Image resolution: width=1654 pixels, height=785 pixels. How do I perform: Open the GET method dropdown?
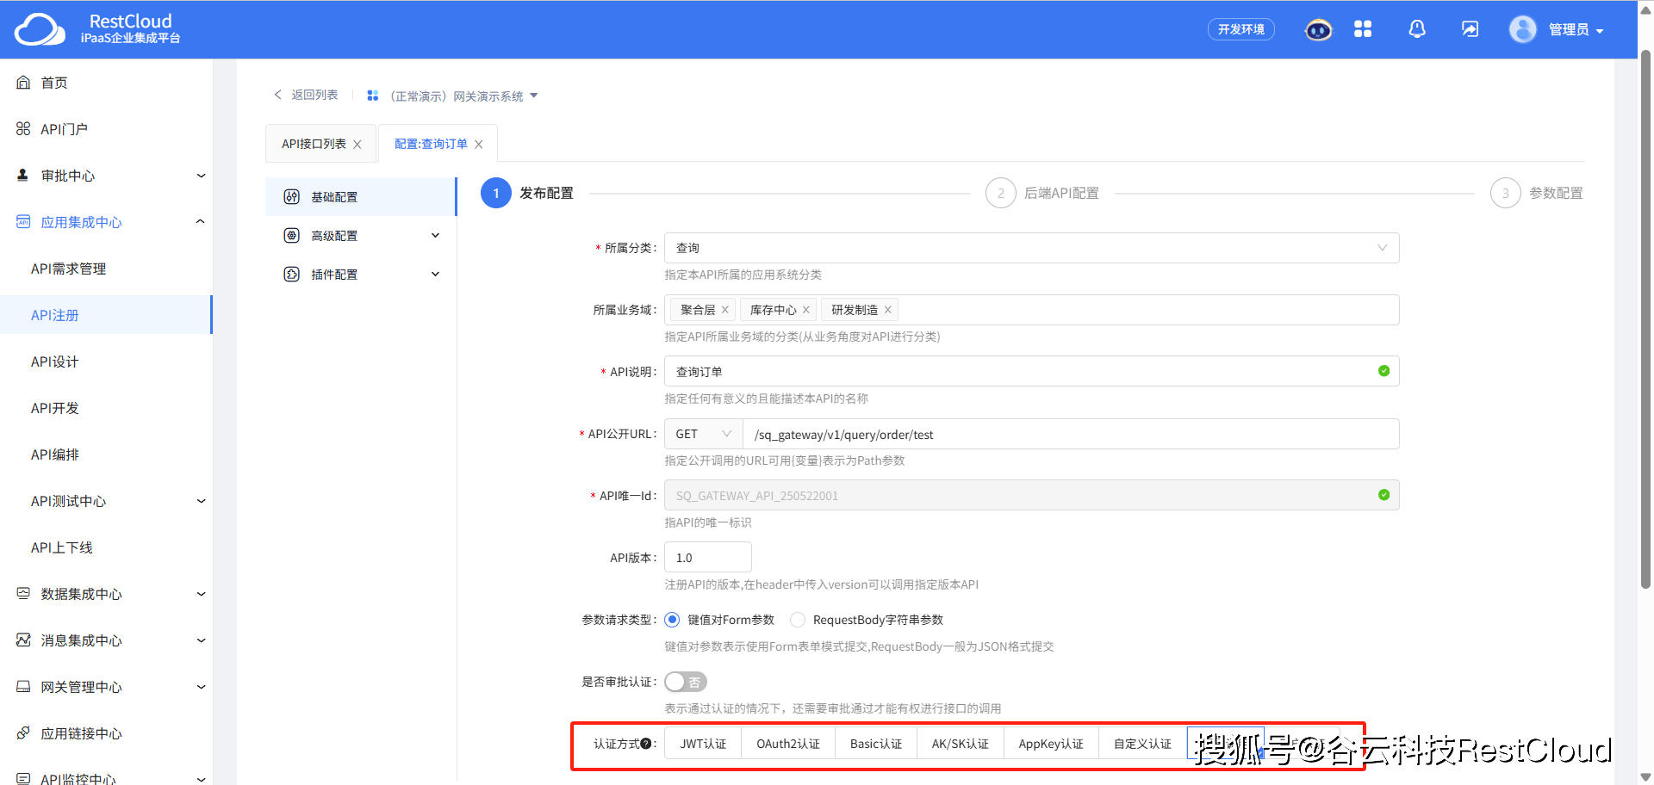click(x=702, y=434)
